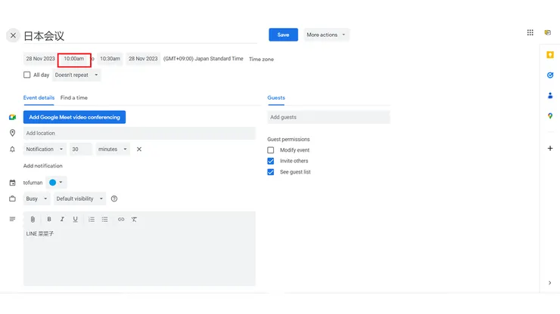The width and height of the screenshot is (560, 314).
Task: Uncheck the See guest list permission
Action: tap(271, 172)
